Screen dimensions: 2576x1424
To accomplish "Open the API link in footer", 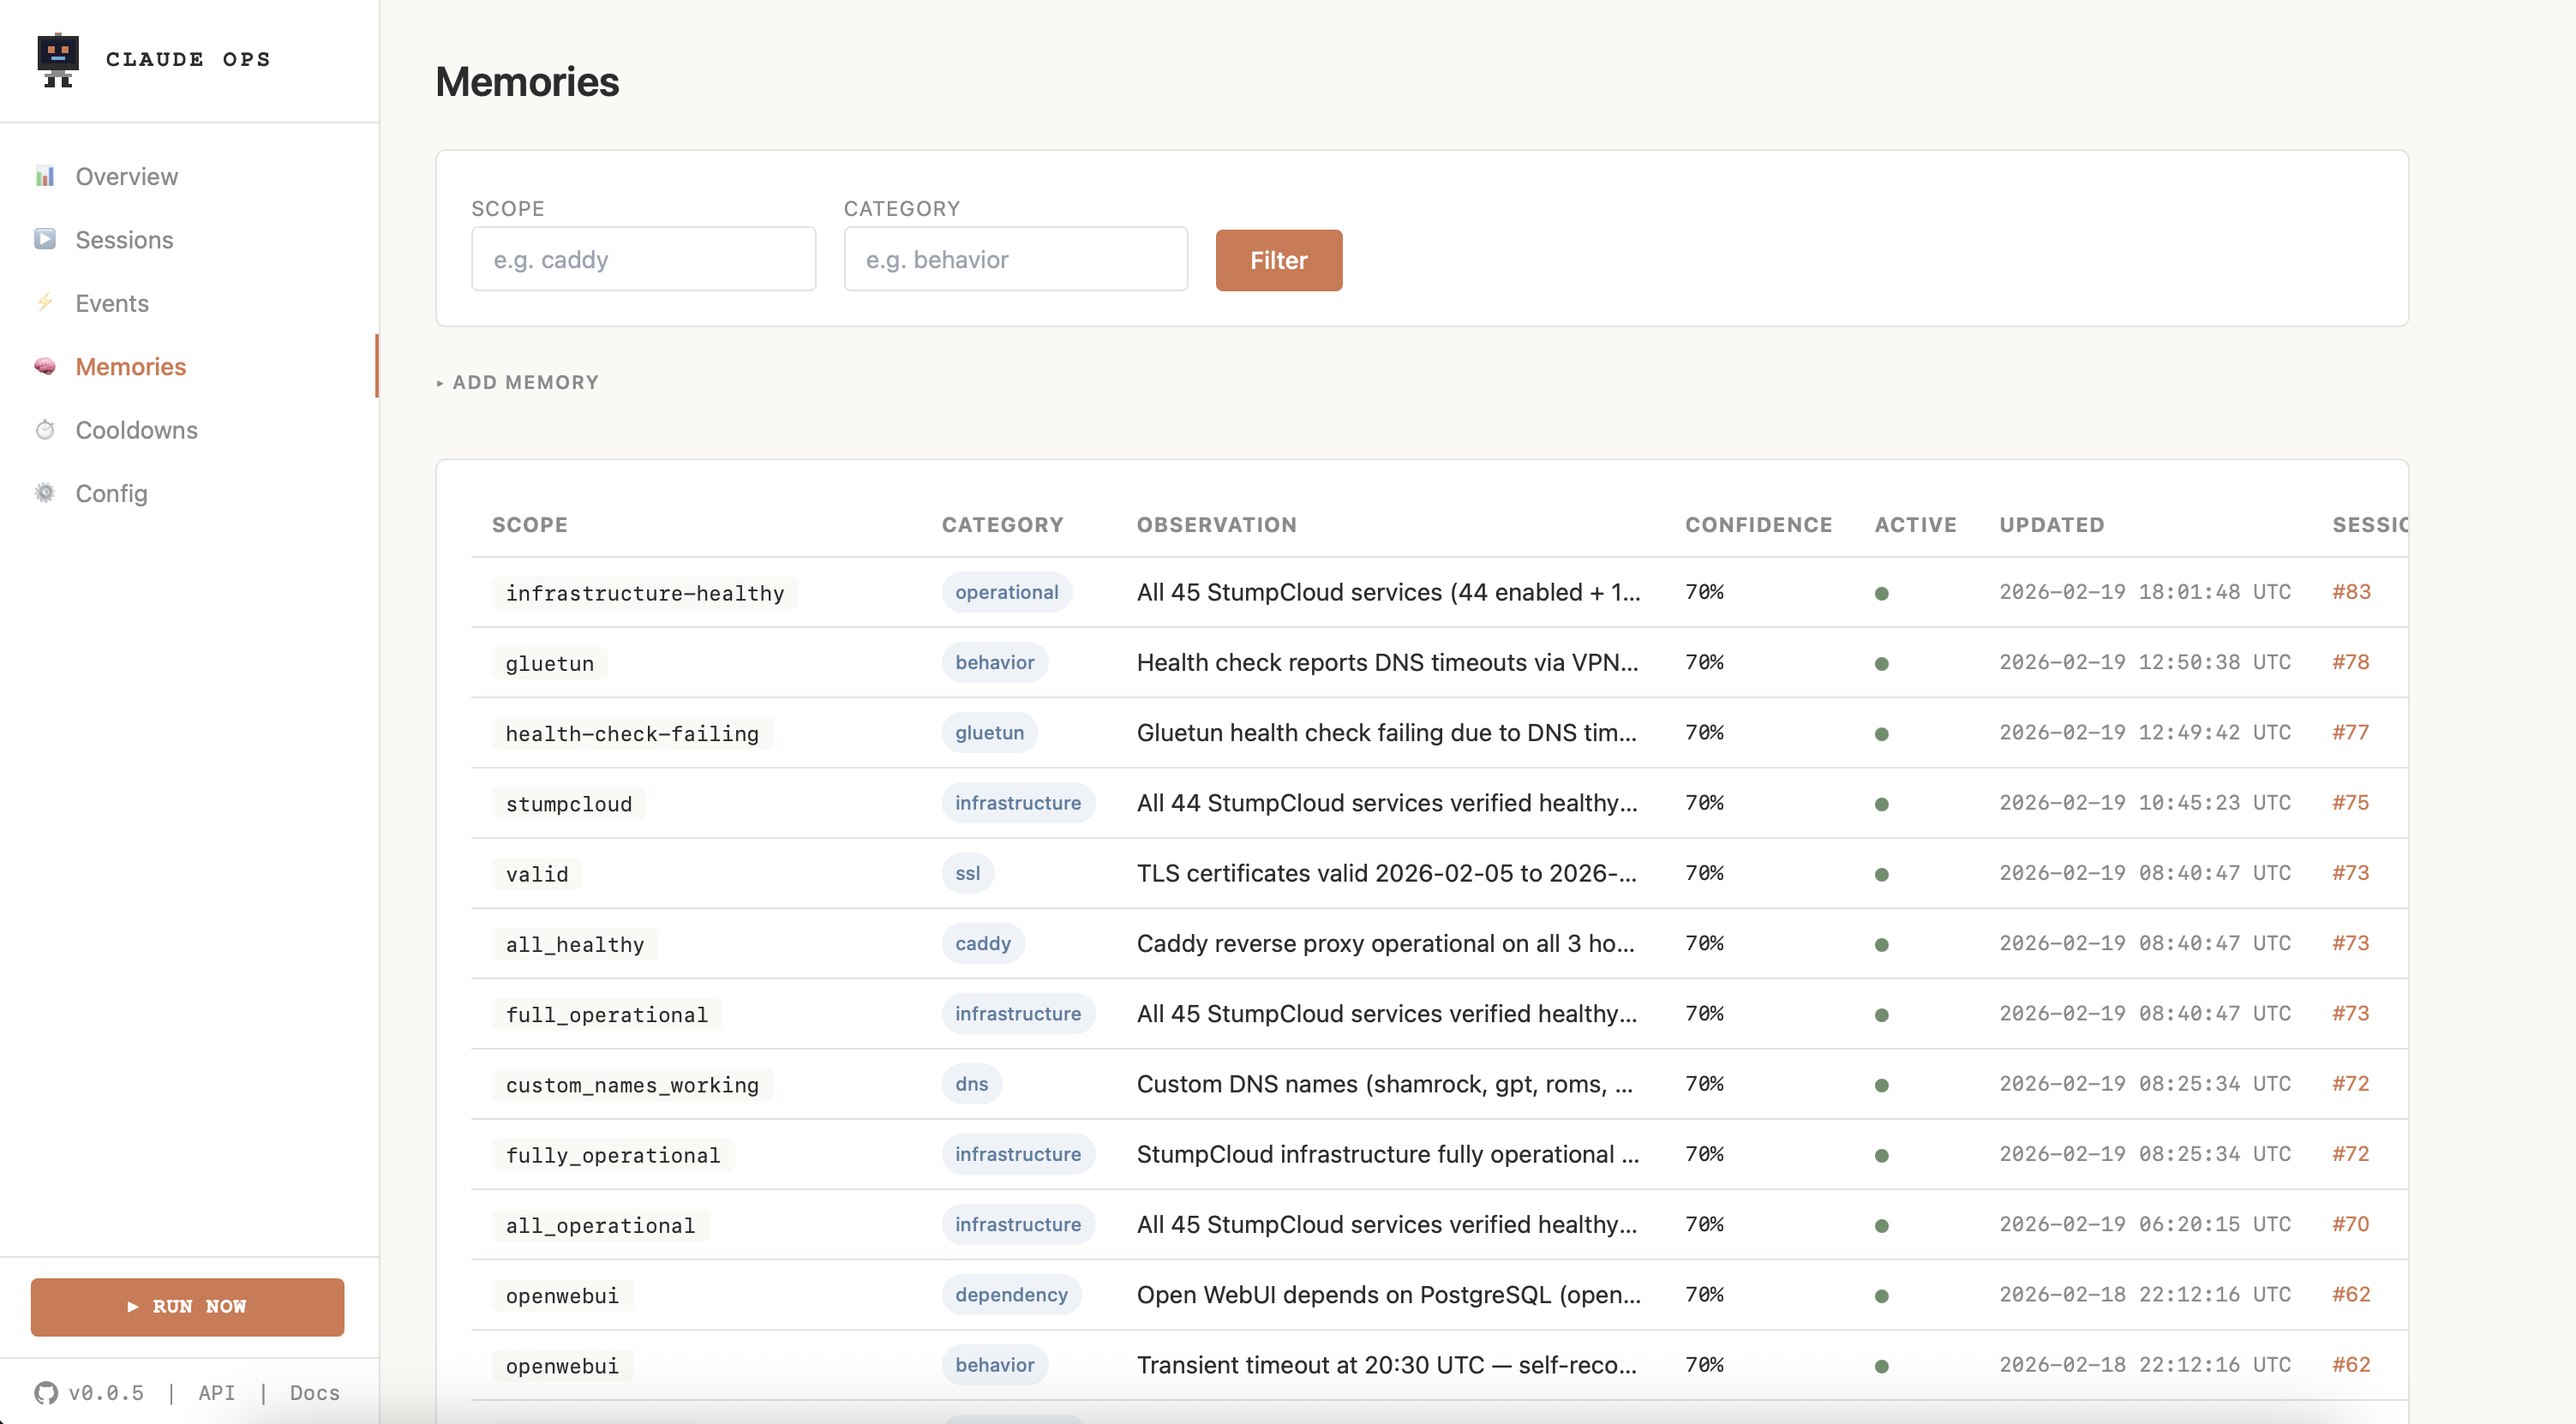I will point(216,1392).
